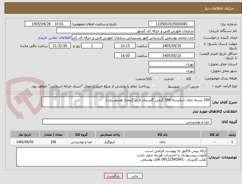Click the goods group field غذا و نوشیدنی
Viewport: 242px width, 184px height.
click(127, 122)
